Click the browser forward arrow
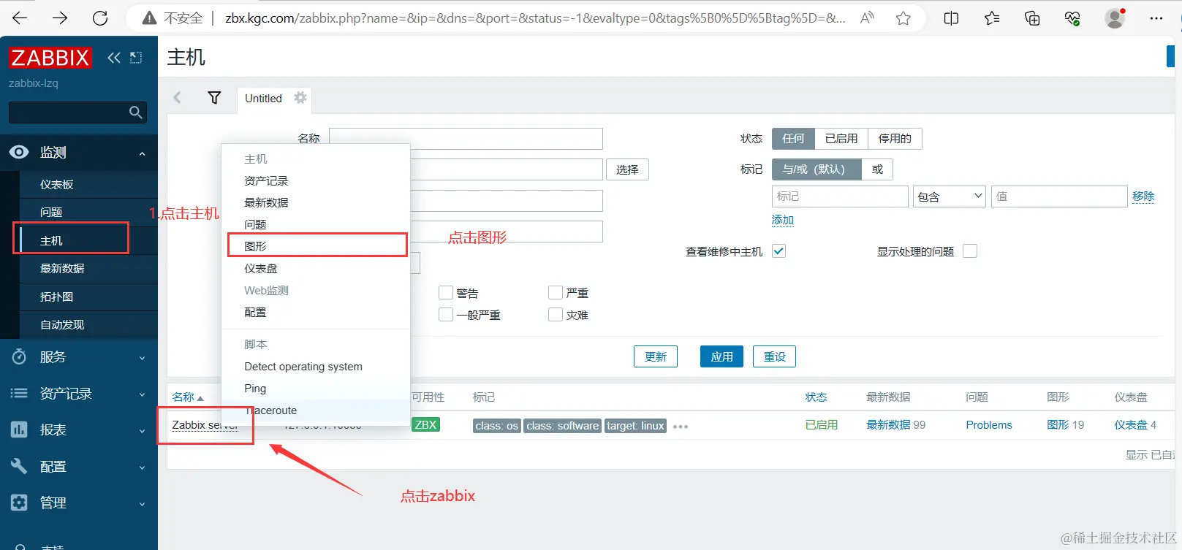 pyautogui.click(x=60, y=18)
